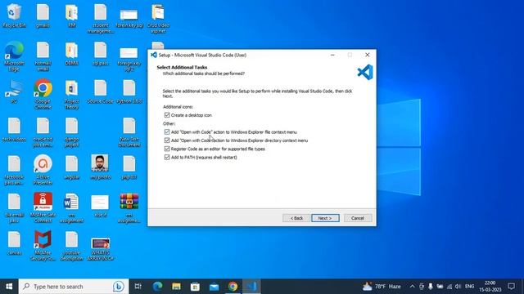Toggle the Create a desktop icon checkbox
The width and height of the screenshot is (524, 294).
coord(167,115)
